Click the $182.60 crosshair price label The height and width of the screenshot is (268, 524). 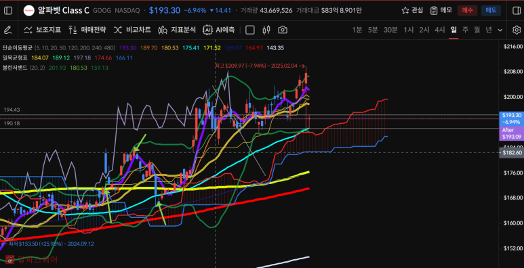point(511,152)
